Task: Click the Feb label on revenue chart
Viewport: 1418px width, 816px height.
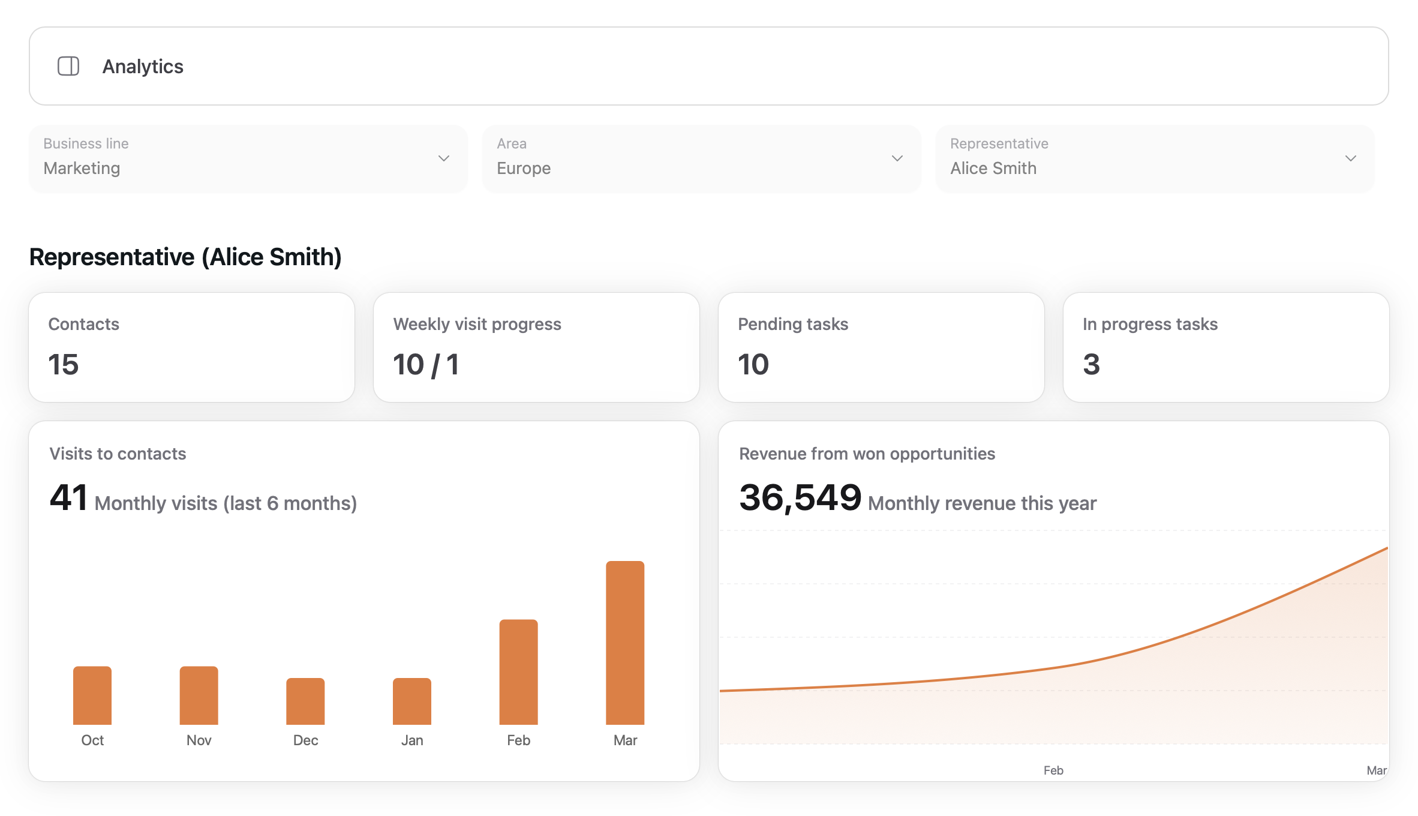Action: (x=1053, y=770)
